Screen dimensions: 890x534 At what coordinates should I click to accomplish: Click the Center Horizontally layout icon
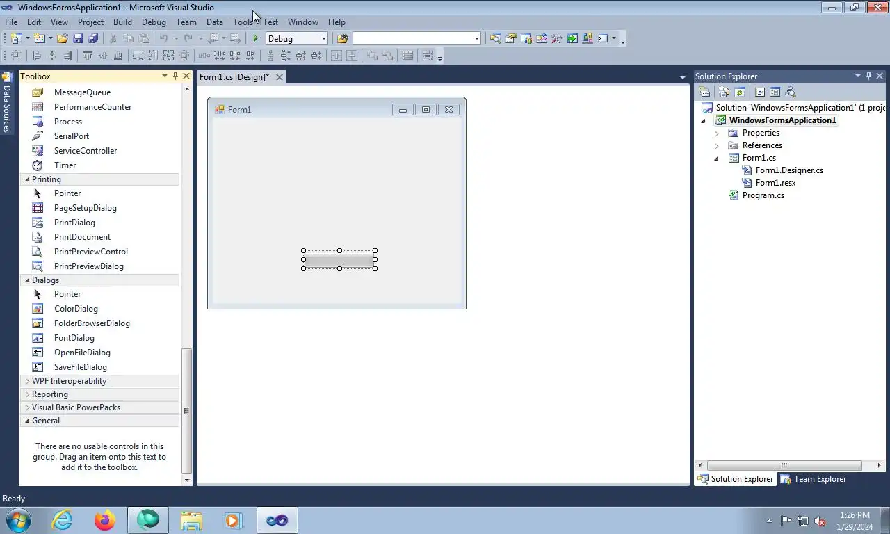pos(336,56)
